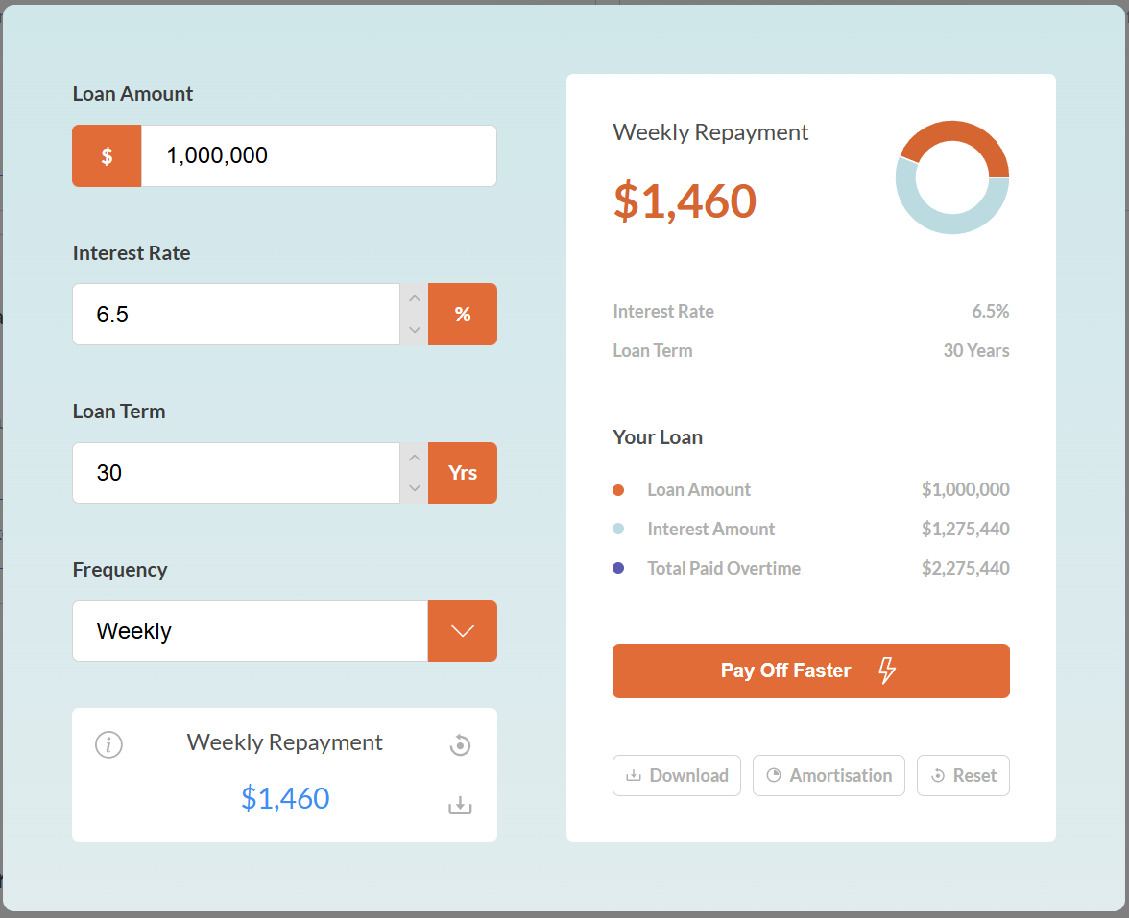
Task: Click the download icon below the reset icon
Action: pos(460,806)
